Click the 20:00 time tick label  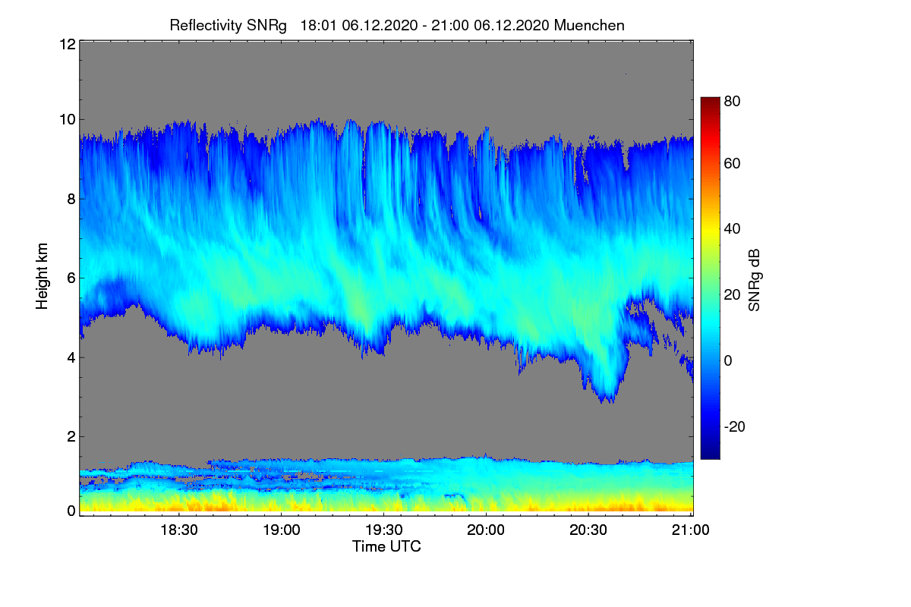pos(486,530)
